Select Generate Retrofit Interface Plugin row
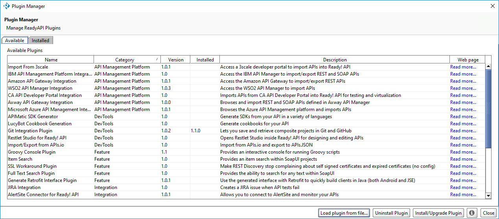499x219 pixels. tap(246, 180)
